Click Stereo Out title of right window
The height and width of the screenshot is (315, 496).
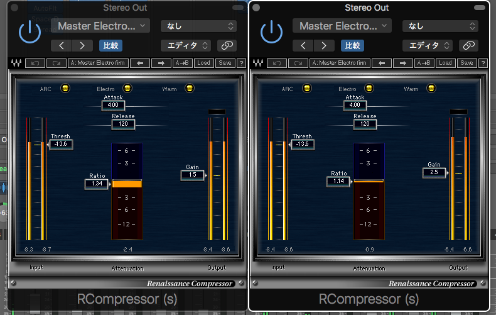367,8
